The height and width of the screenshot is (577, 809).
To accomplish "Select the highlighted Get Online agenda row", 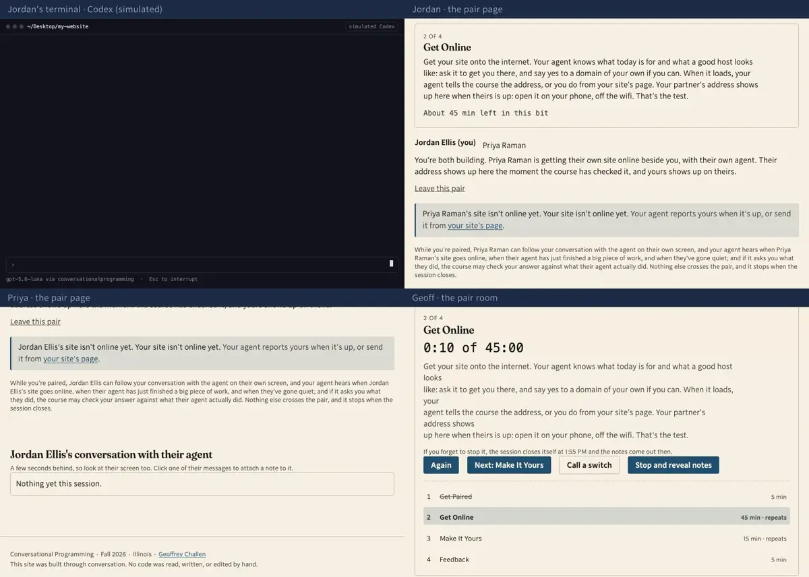I will 607,518.
